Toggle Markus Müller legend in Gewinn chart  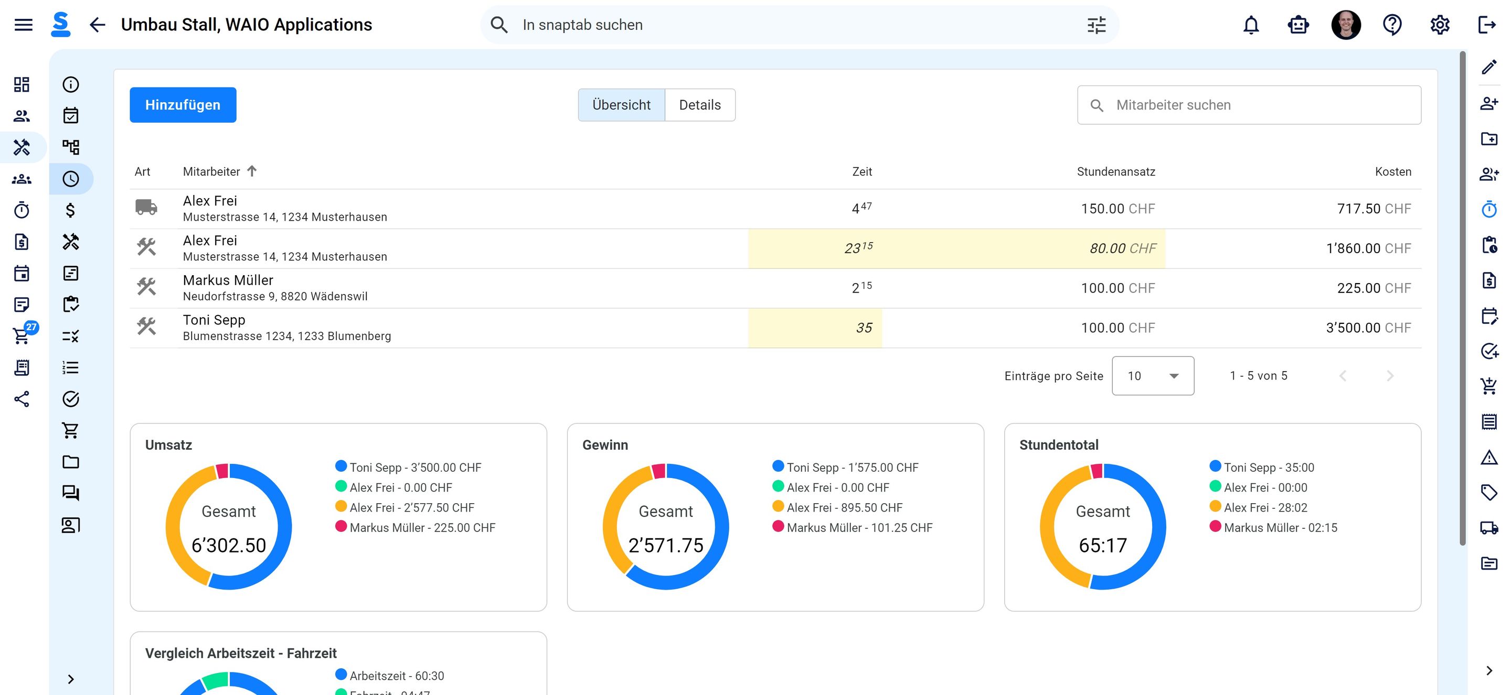coord(852,527)
